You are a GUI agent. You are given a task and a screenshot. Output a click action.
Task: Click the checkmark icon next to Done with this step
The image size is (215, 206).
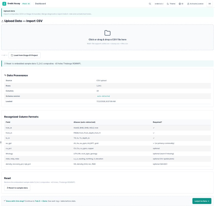pyautogui.click(x=5, y=201)
